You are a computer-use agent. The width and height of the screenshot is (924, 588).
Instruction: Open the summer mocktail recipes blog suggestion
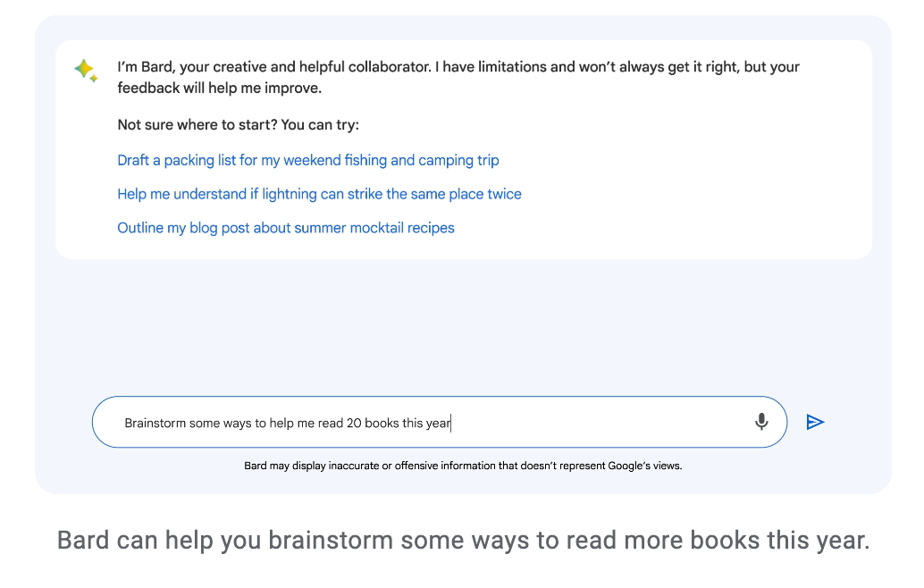[x=286, y=228]
